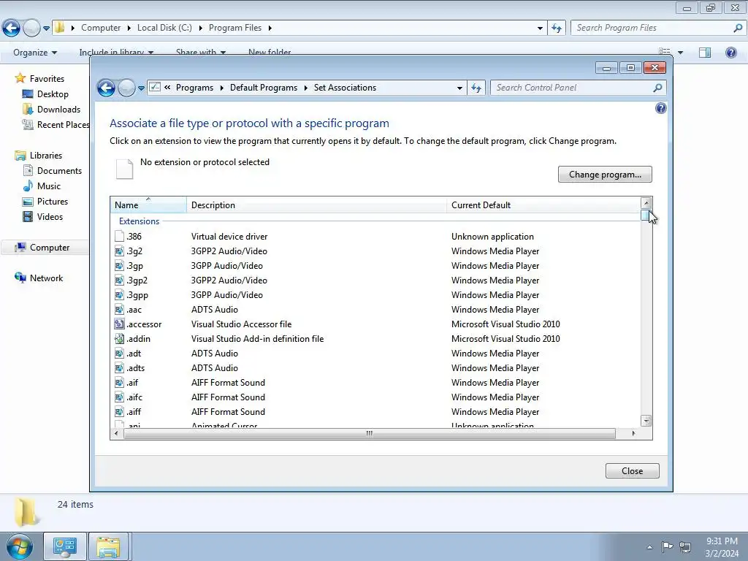Click the Set Associations breadcrumb

click(x=345, y=88)
